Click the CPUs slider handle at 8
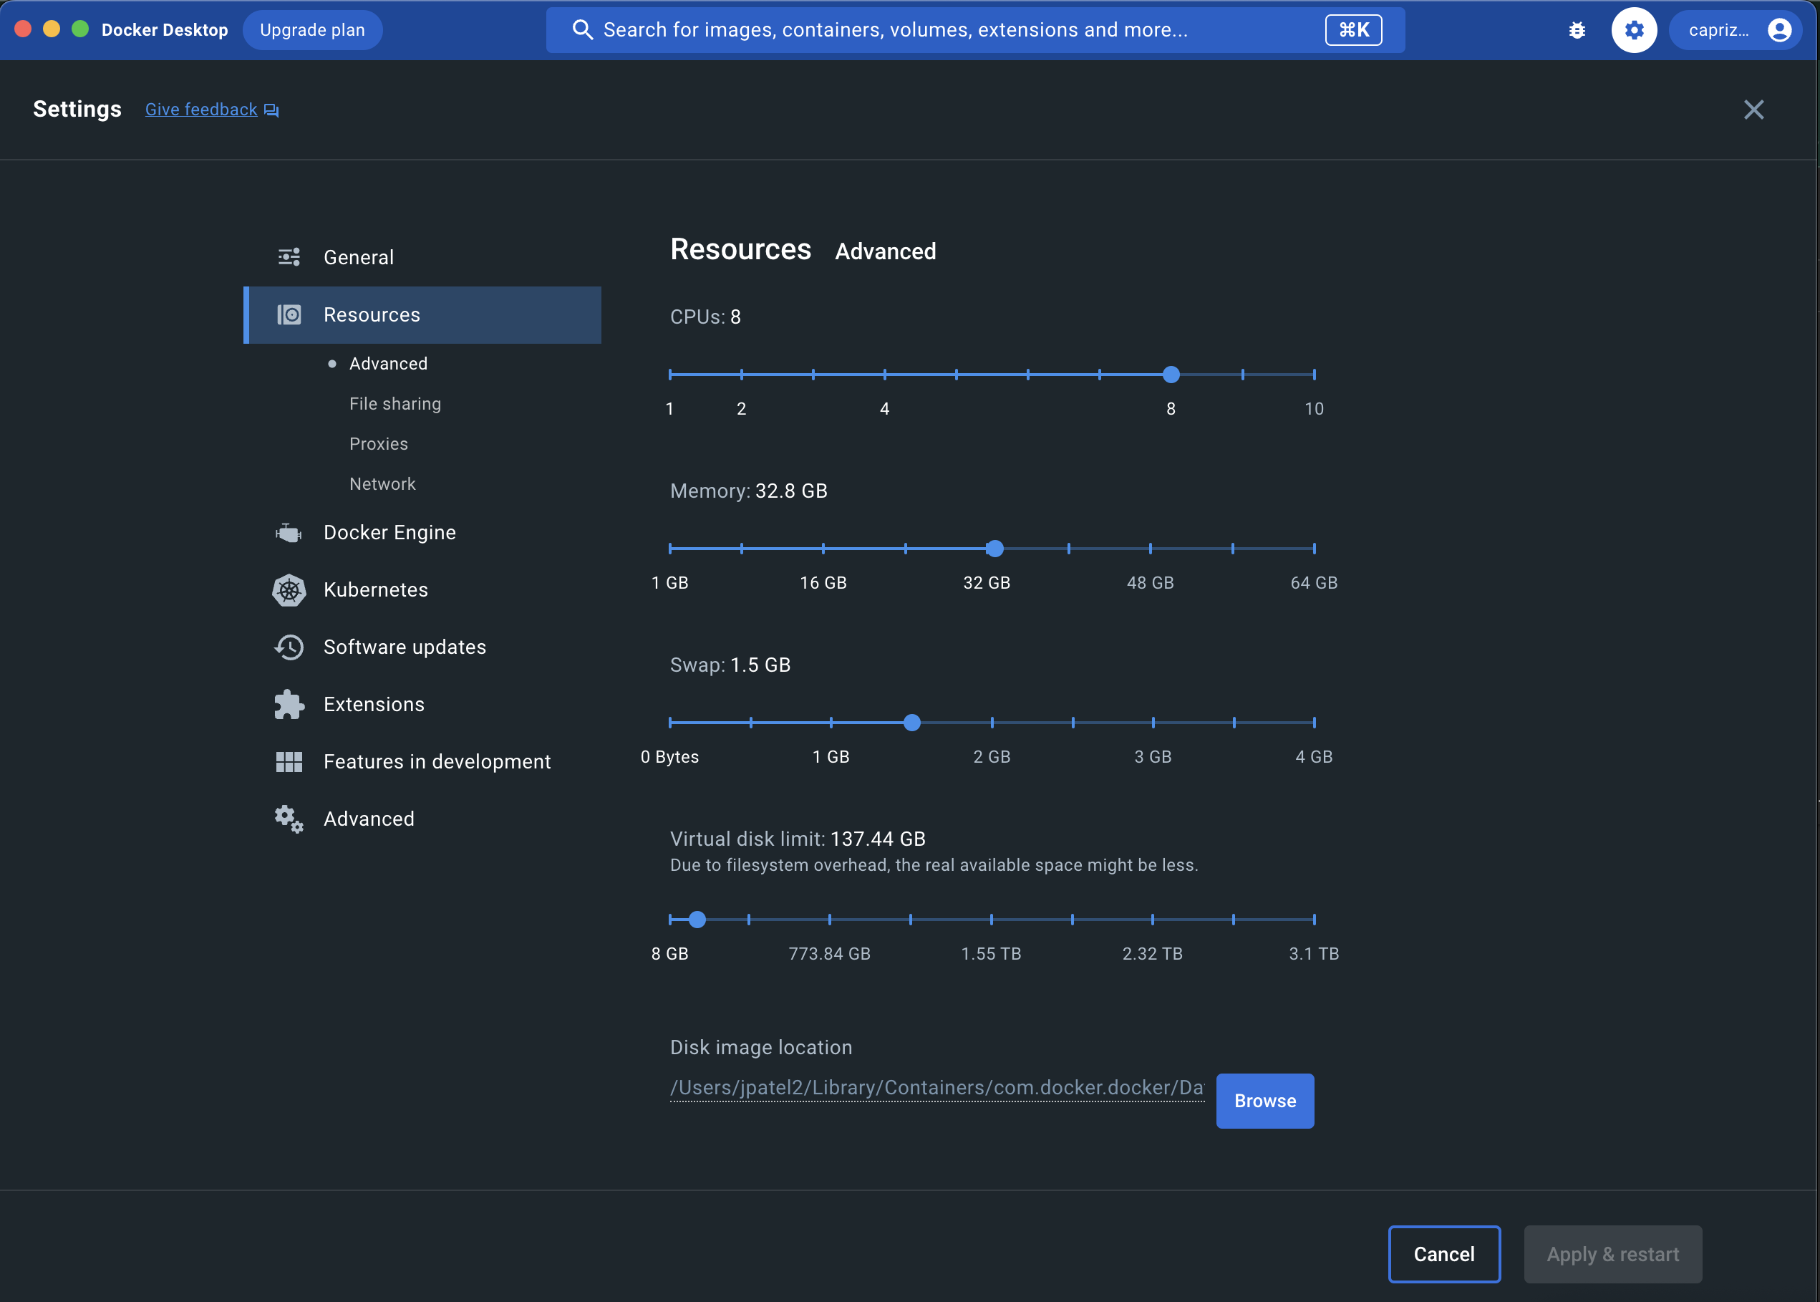The width and height of the screenshot is (1820, 1302). (1171, 375)
